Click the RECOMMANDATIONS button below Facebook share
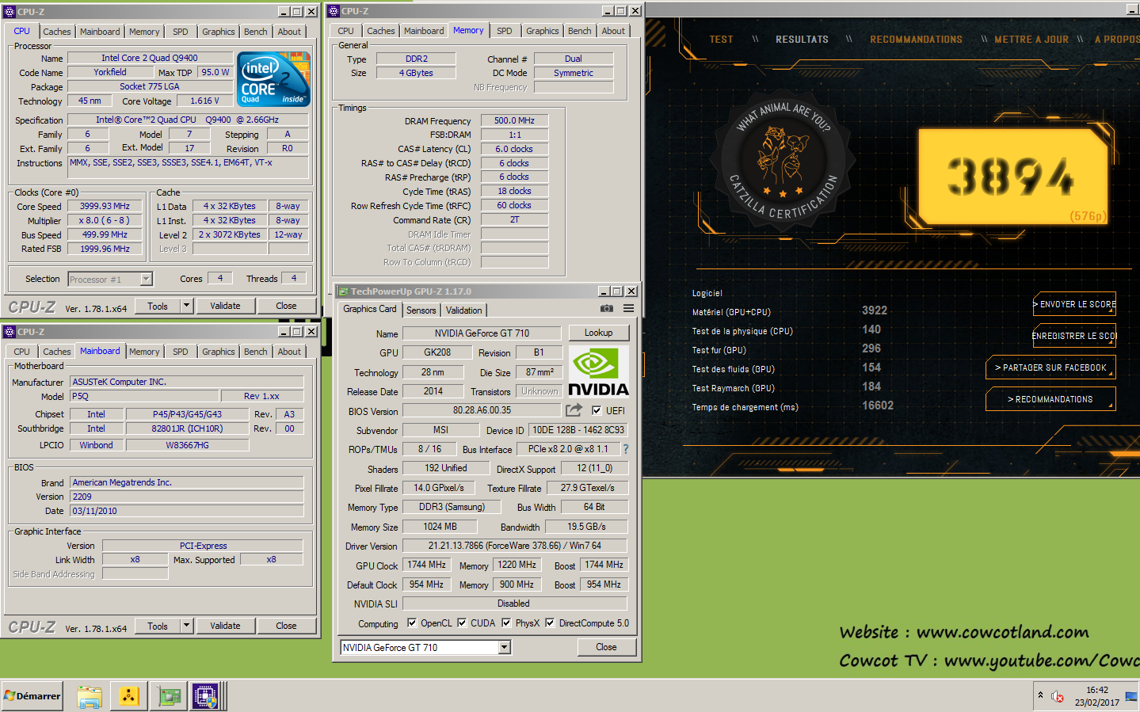 pos(1050,399)
